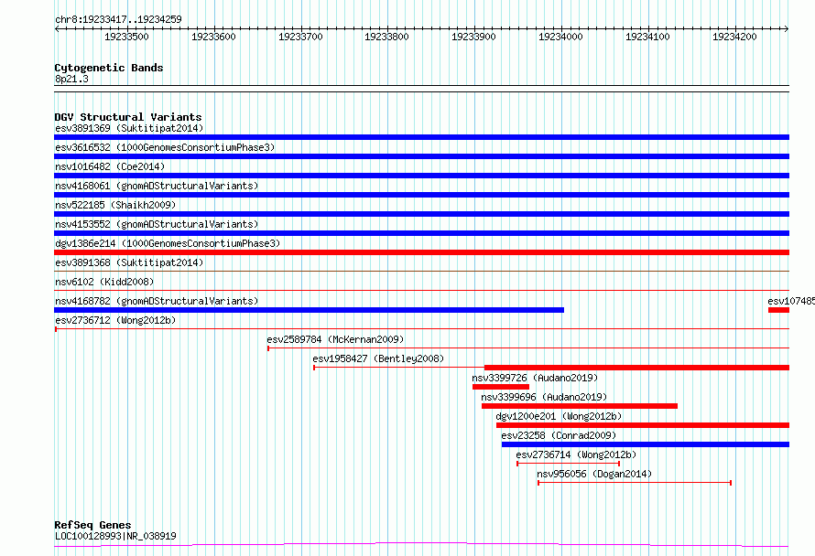Viewport: 815px width, 556px height.
Task: Open nsv3399726 (Audano2019) label
Action: point(535,378)
